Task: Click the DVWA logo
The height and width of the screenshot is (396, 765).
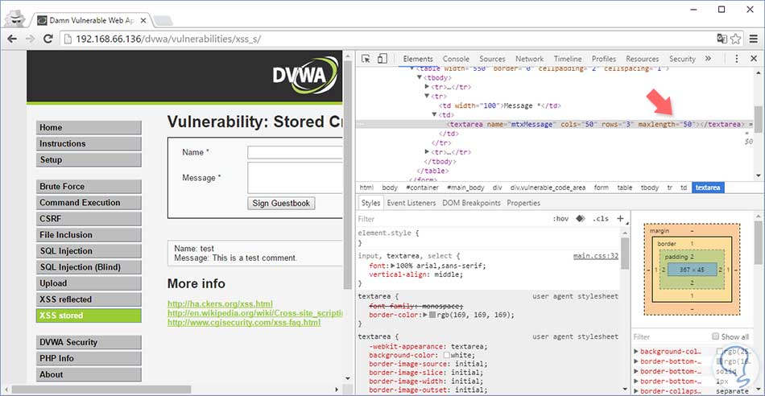Action: click(305, 76)
